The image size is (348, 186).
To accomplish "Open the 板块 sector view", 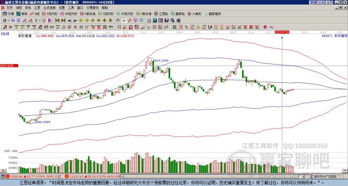I will point(22,14).
